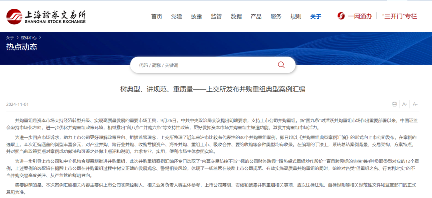Open the 党建 menu item
Viewport: 432px width, 198px height.
(176, 16)
